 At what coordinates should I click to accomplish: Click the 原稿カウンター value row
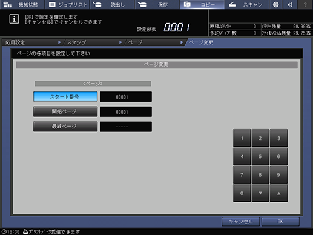pos(234,27)
